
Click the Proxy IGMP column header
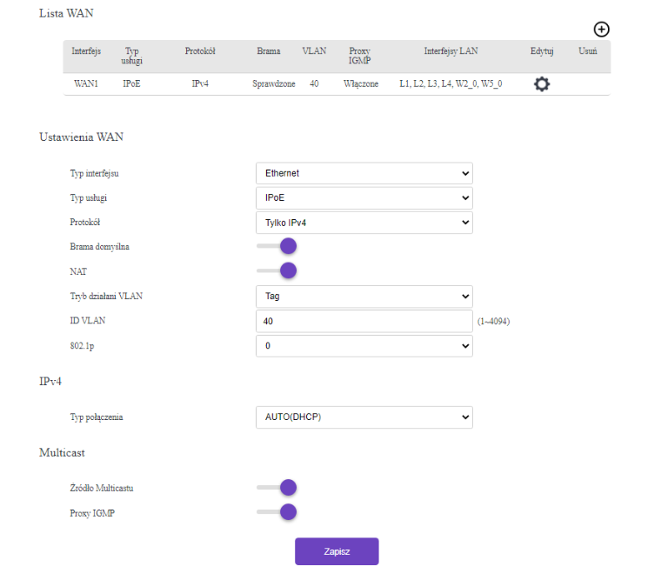coord(359,55)
